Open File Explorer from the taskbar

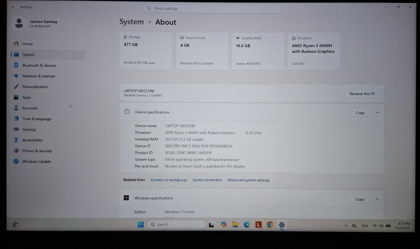point(235,225)
